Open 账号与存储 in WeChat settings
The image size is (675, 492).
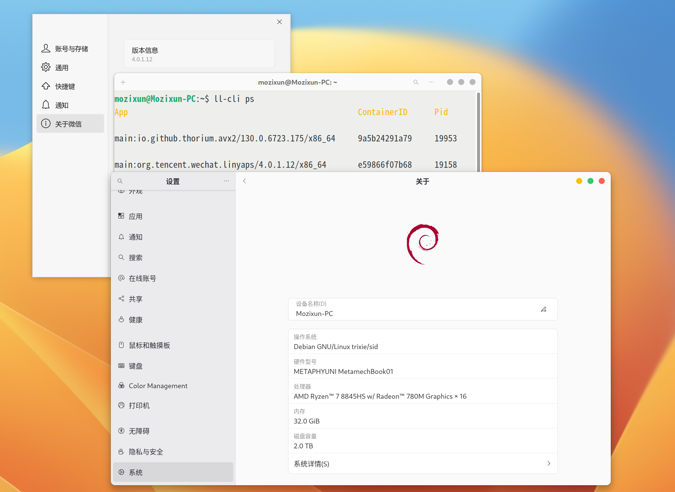pos(70,49)
